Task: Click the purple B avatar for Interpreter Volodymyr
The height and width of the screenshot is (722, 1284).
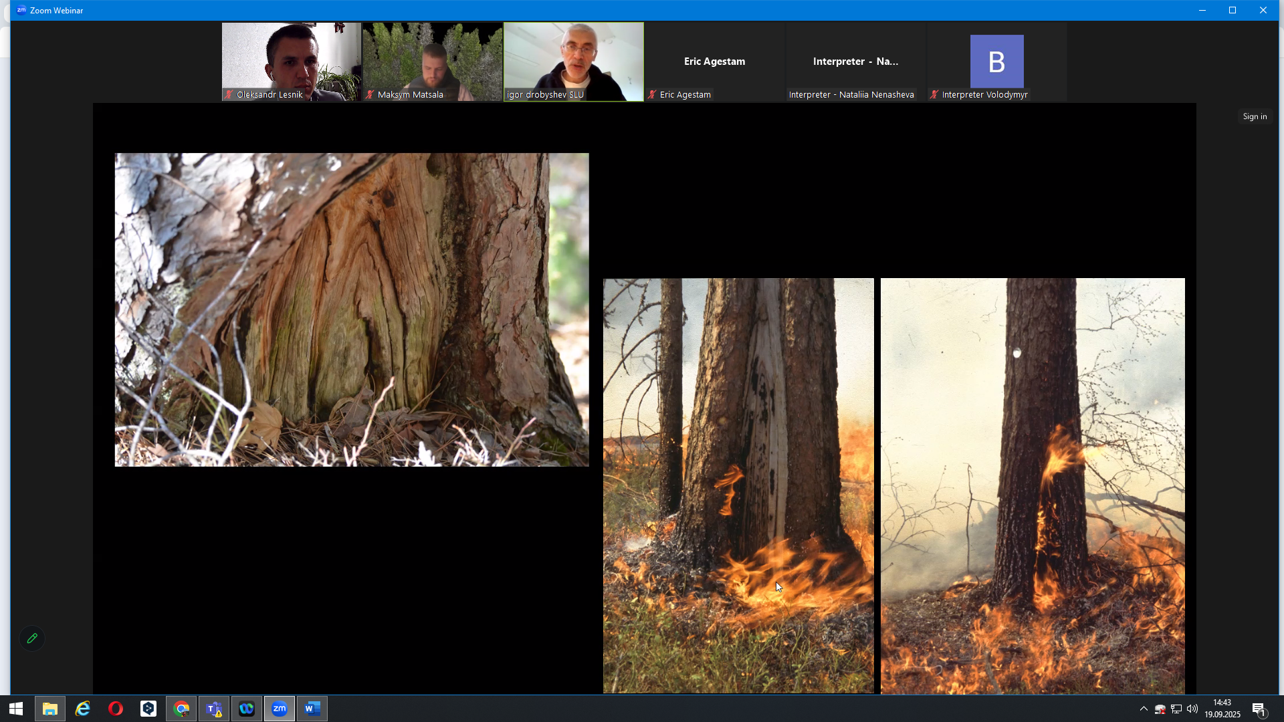Action: coord(996,61)
